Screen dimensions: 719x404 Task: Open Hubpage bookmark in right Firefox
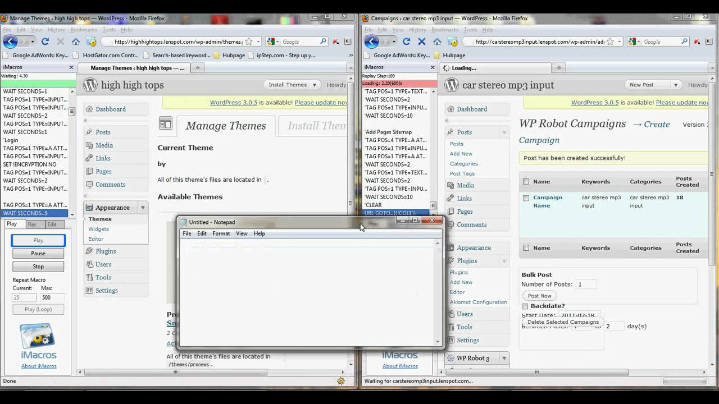click(449, 55)
